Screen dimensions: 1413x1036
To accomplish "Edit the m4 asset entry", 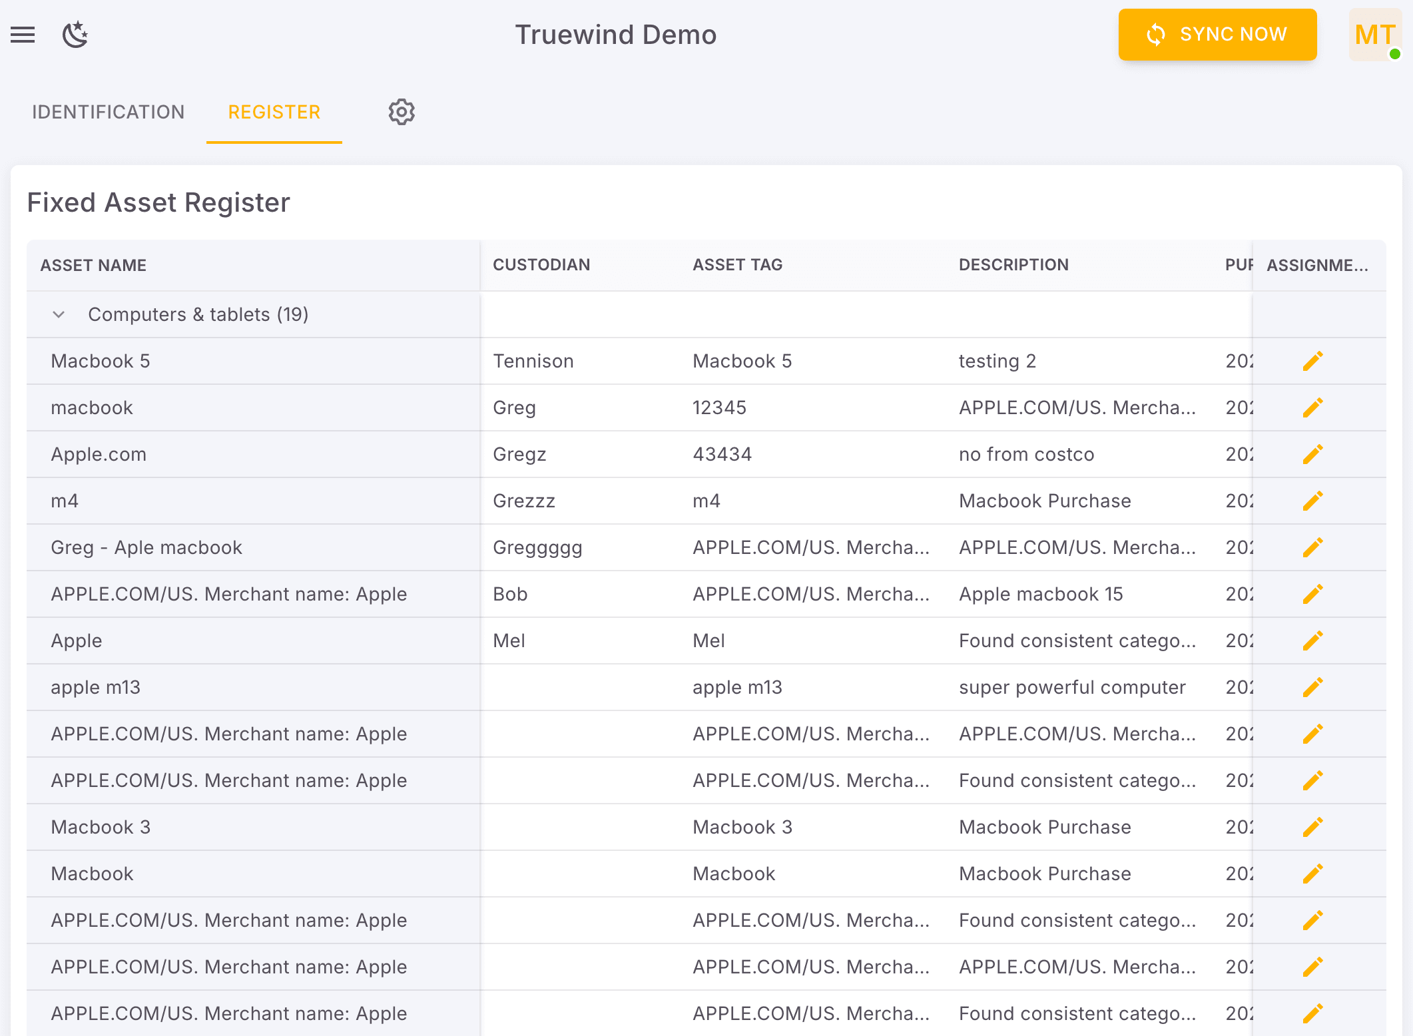I will pyautogui.click(x=1311, y=500).
